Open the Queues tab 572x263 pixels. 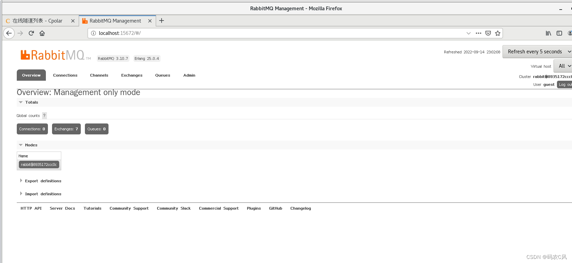click(x=163, y=75)
